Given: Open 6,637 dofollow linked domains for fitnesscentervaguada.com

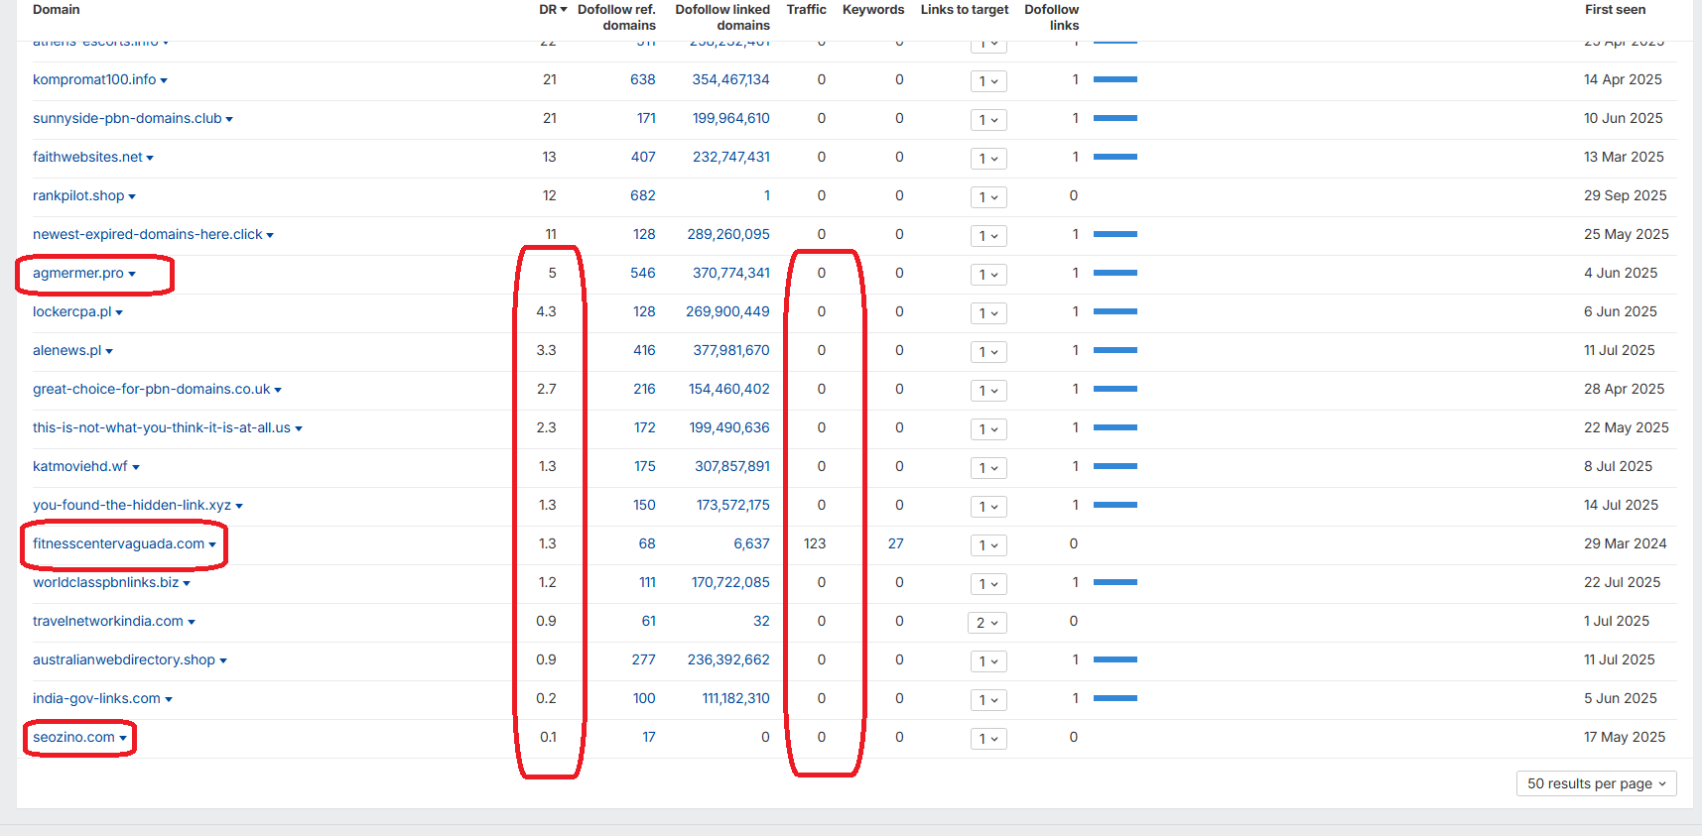Looking at the screenshot, I should (x=751, y=543).
